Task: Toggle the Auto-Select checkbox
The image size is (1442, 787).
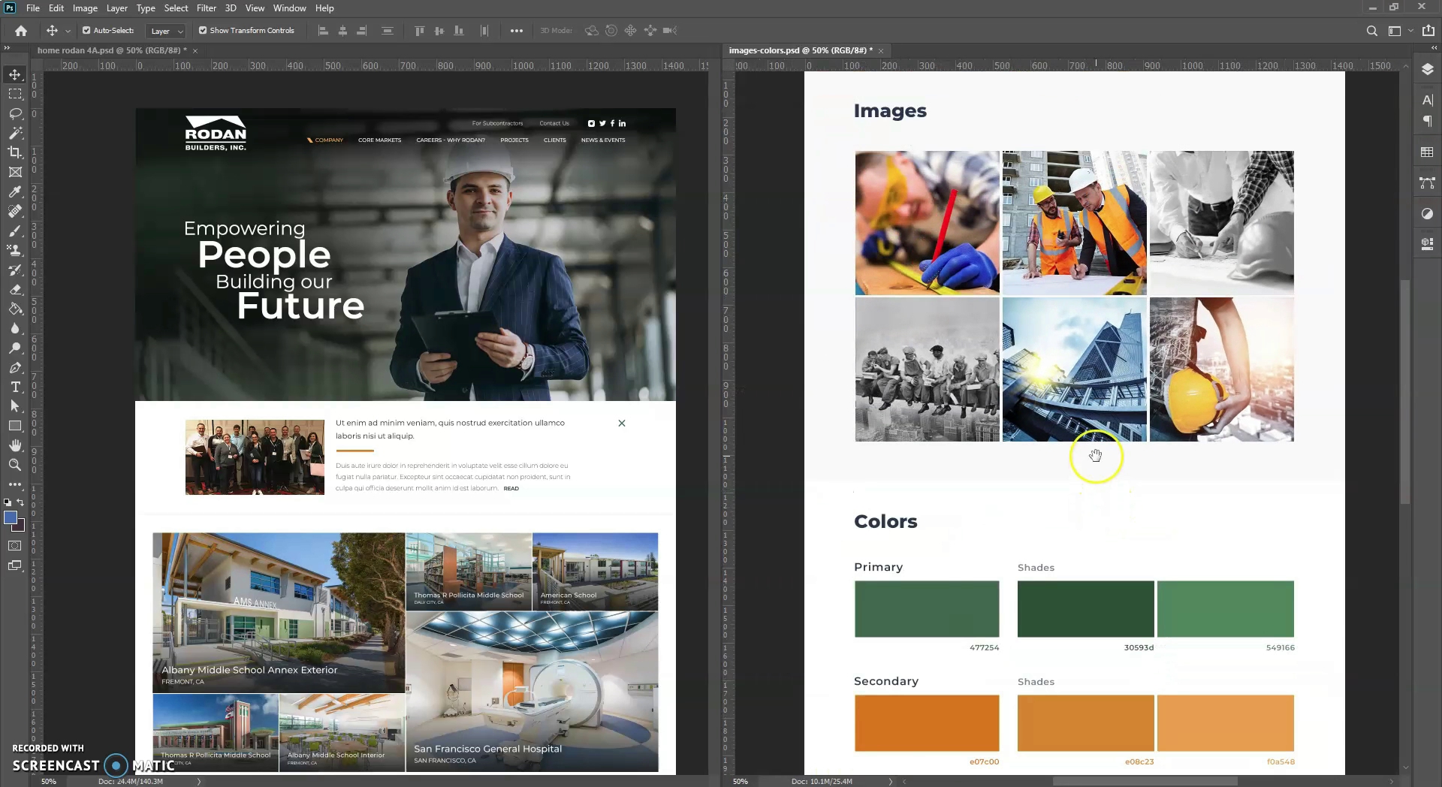Action: click(86, 31)
